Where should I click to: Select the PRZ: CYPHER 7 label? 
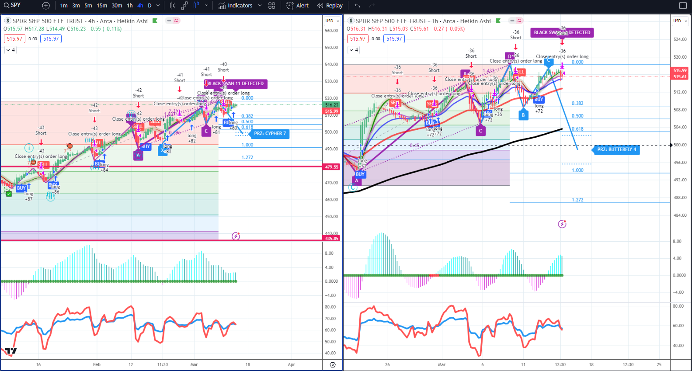pos(270,134)
